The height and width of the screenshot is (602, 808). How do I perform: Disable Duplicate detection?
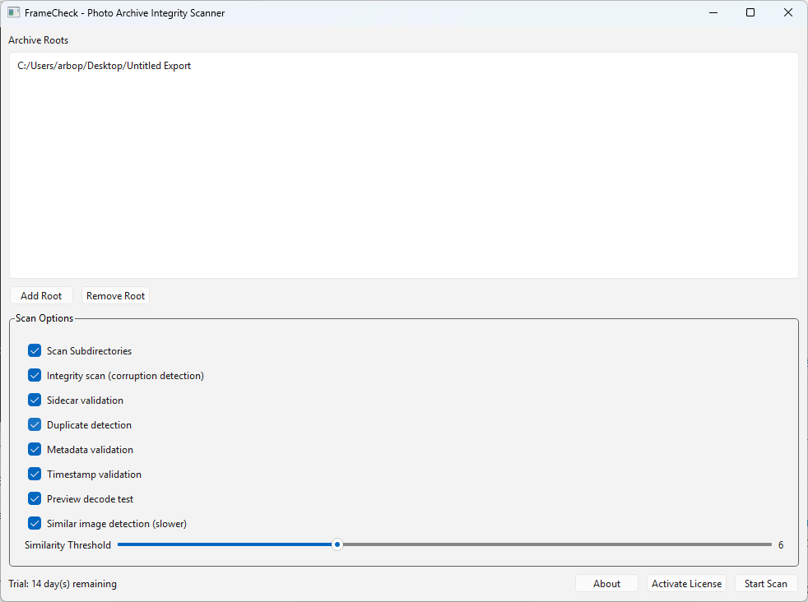34,424
